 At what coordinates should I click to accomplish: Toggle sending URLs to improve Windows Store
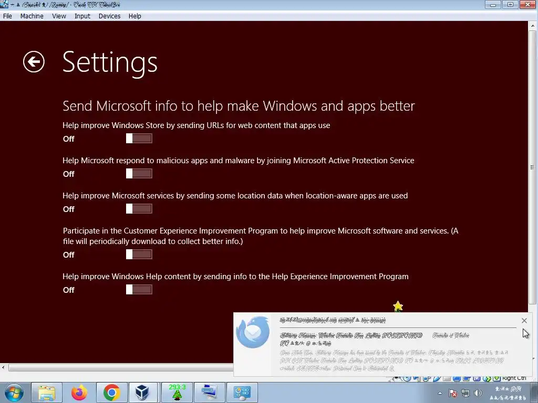pos(139,139)
